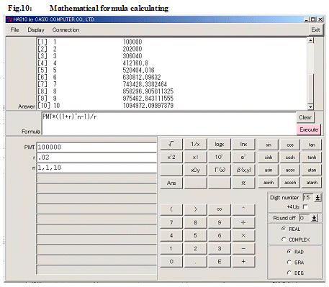
Task: Click the x! factorial key
Action: tap(195, 158)
